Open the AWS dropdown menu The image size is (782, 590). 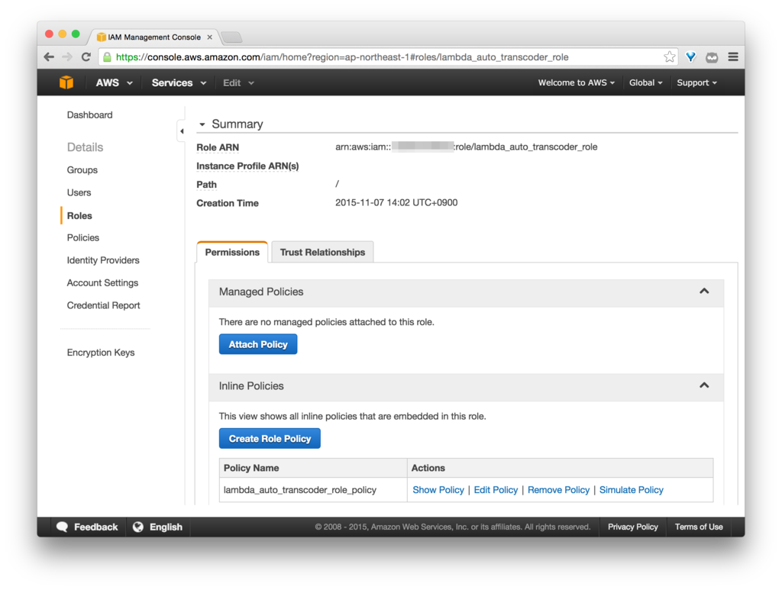[x=115, y=82]
